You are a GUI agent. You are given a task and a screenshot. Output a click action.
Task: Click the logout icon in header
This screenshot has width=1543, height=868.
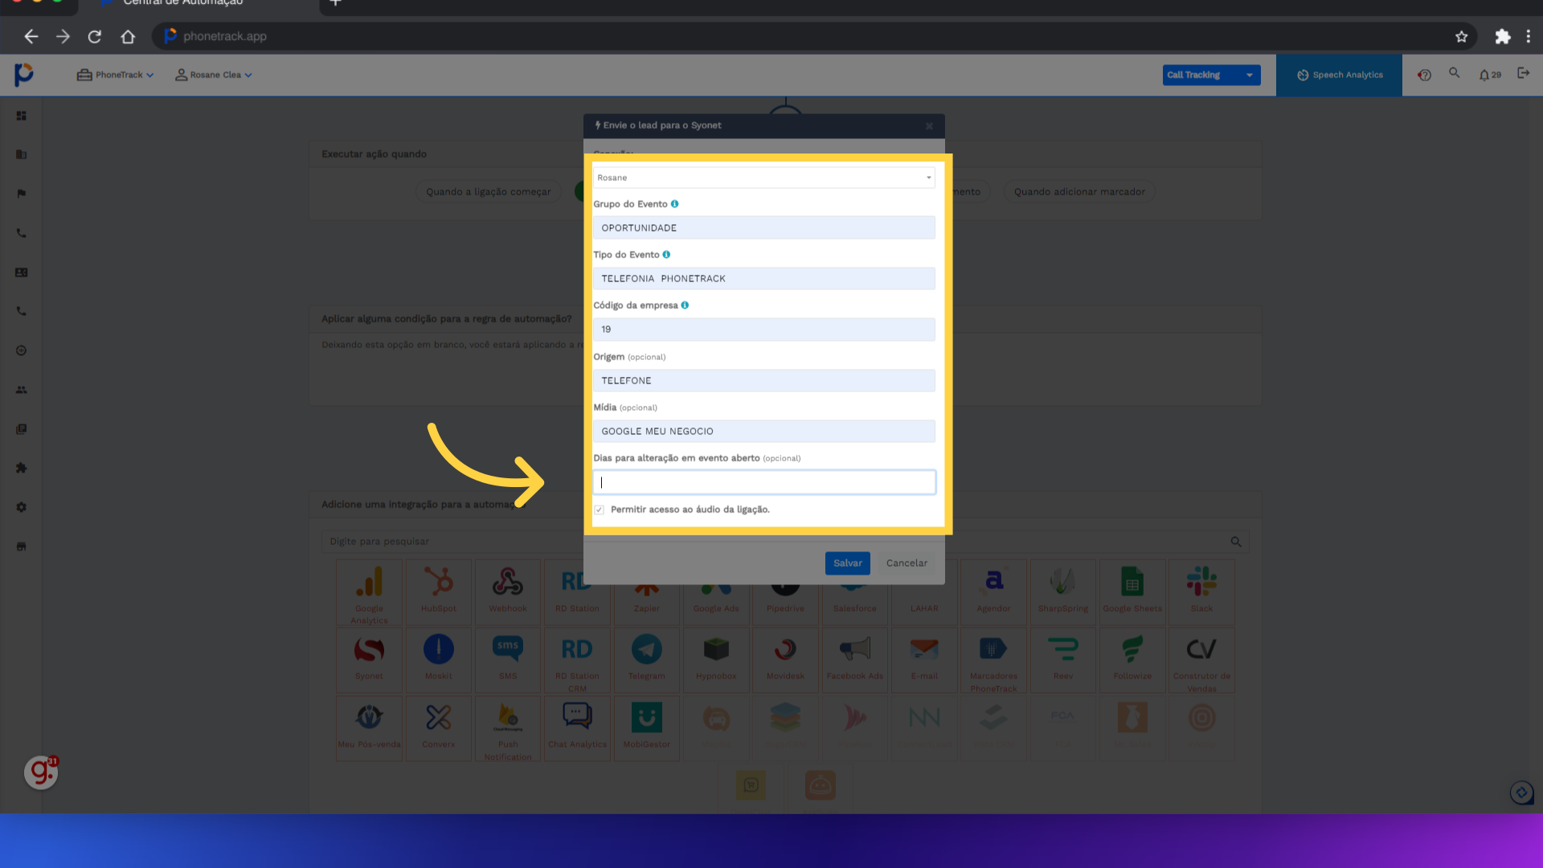1523,73
